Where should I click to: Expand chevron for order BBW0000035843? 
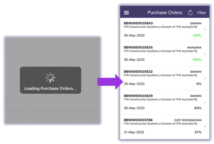click(205, 30)
